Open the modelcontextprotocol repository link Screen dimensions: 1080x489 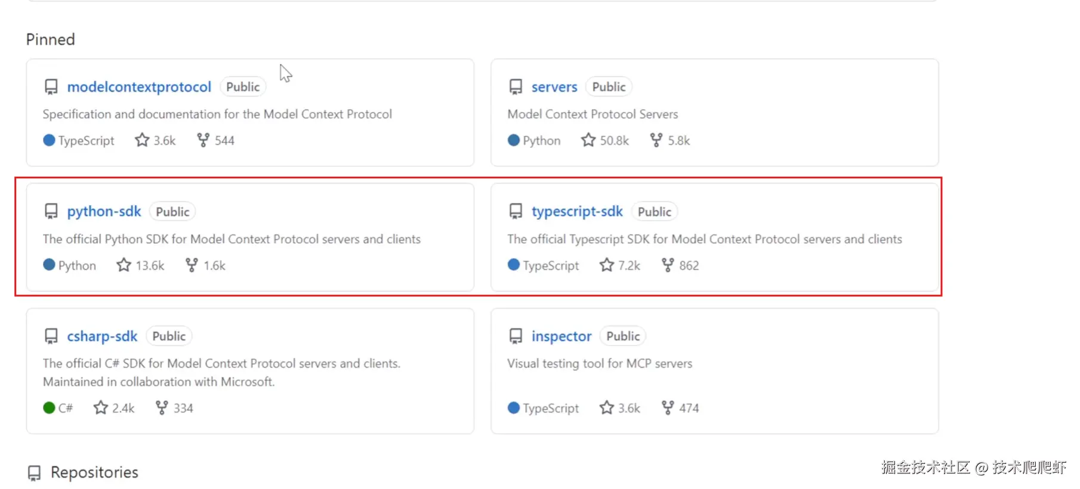(x=139, y=87)
